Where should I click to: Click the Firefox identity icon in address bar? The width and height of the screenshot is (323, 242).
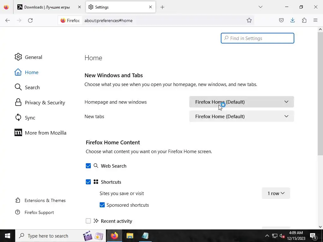pyautogui.click(x=70, y=20)
